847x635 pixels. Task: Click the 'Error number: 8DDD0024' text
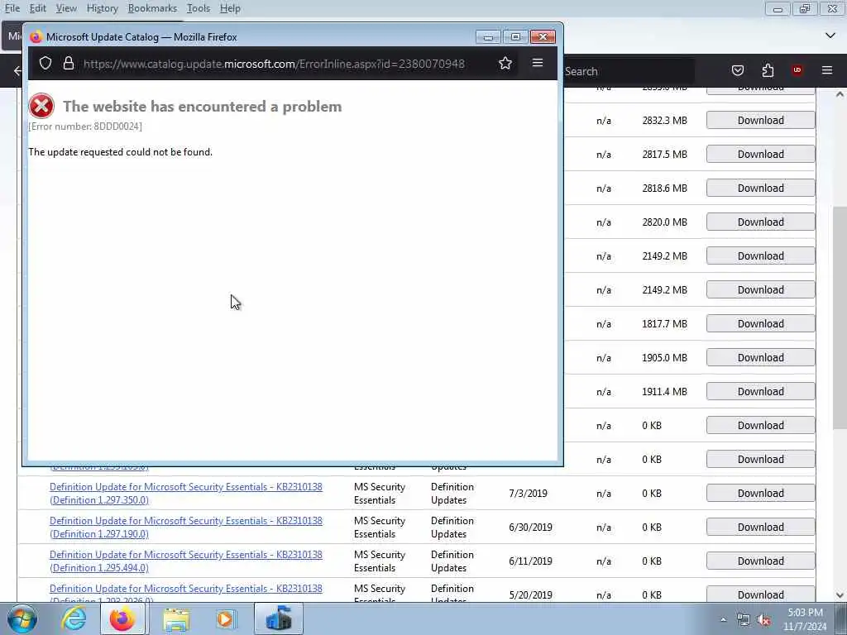(x=85, y=127)
